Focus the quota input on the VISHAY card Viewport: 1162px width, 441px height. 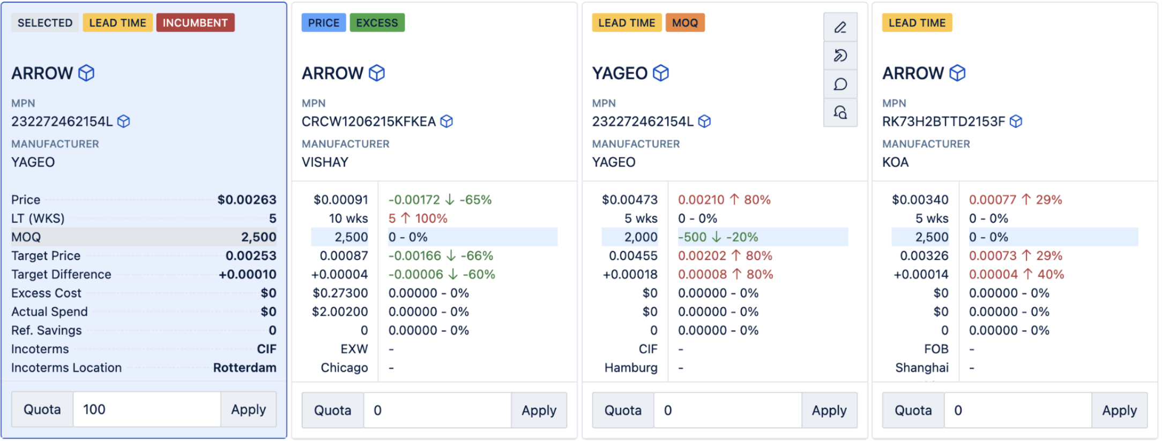(x=437, y=410)
